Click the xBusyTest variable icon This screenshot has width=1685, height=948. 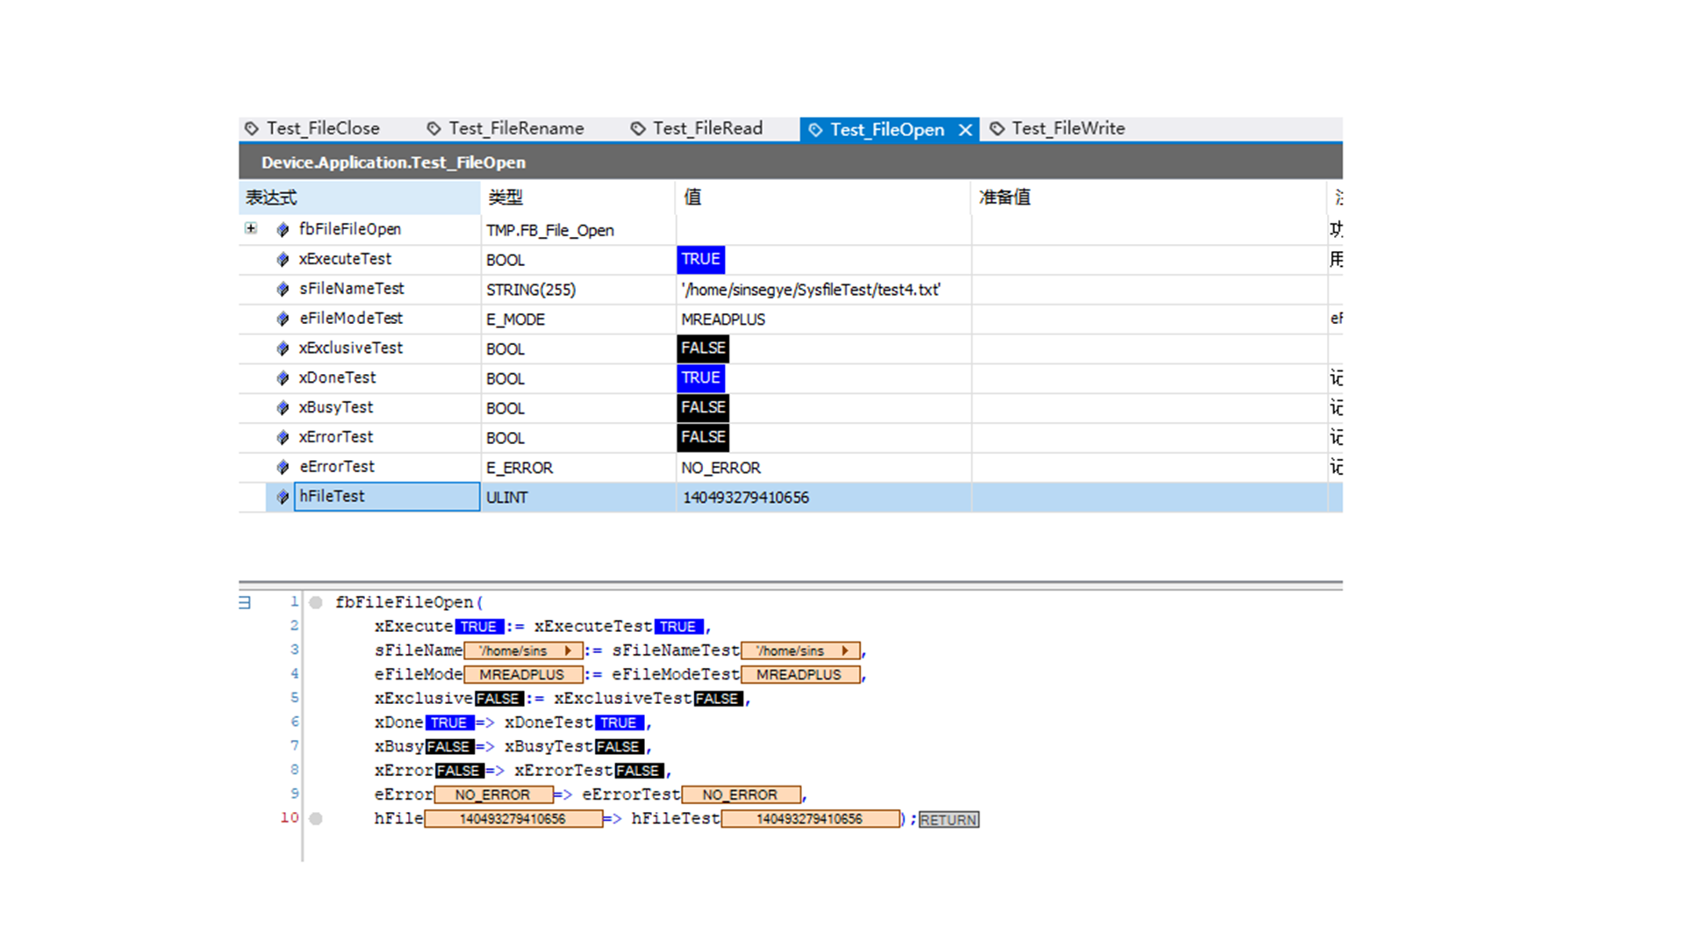tap(283, 408)
